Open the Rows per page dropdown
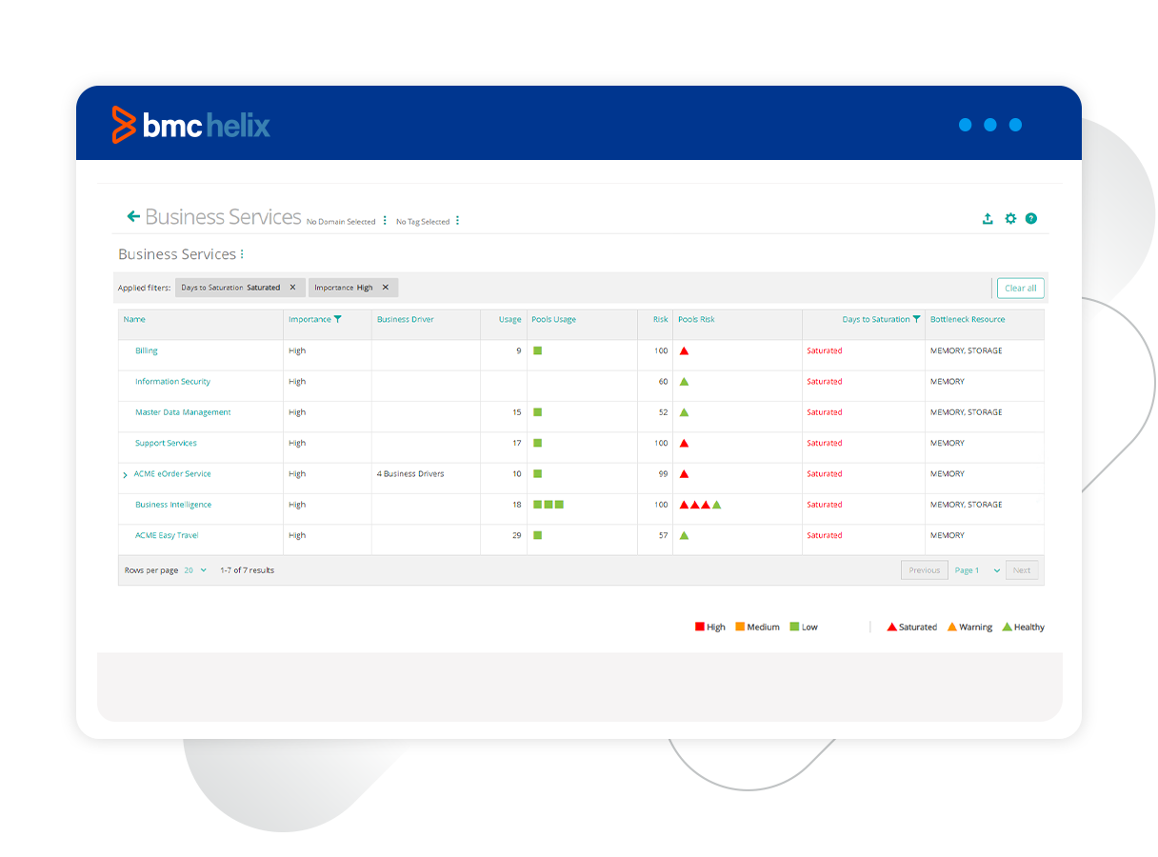1158x857 pixels. point(195,570)
